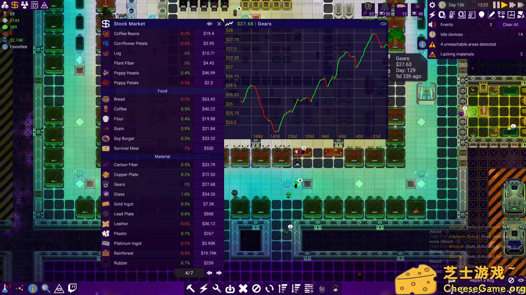Mute the event sound speaker

pyautogui.click(x=432, y=25)
